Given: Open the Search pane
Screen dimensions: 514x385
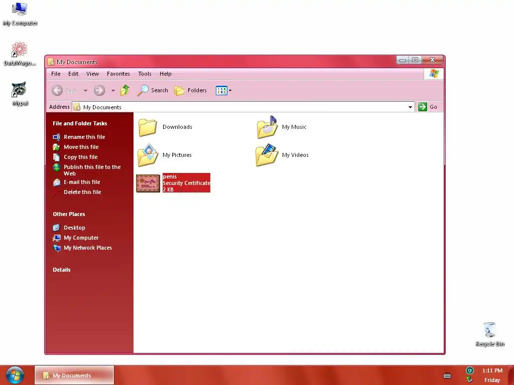Looking at the screenshot, I should [153, 90].
